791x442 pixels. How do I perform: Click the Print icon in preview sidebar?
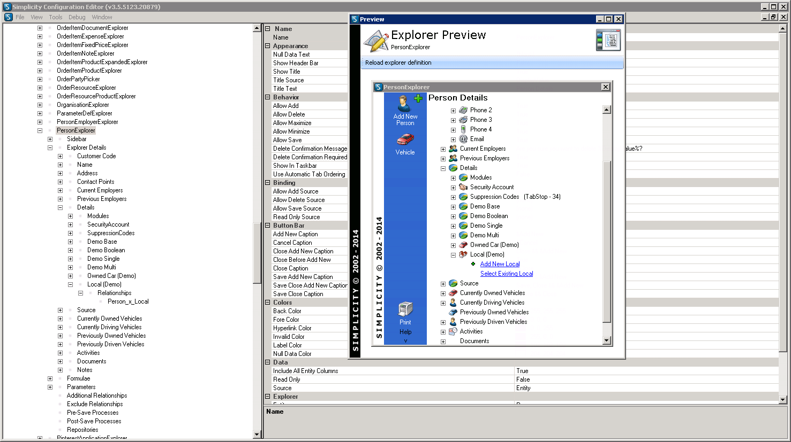click(x=405, y=309)
